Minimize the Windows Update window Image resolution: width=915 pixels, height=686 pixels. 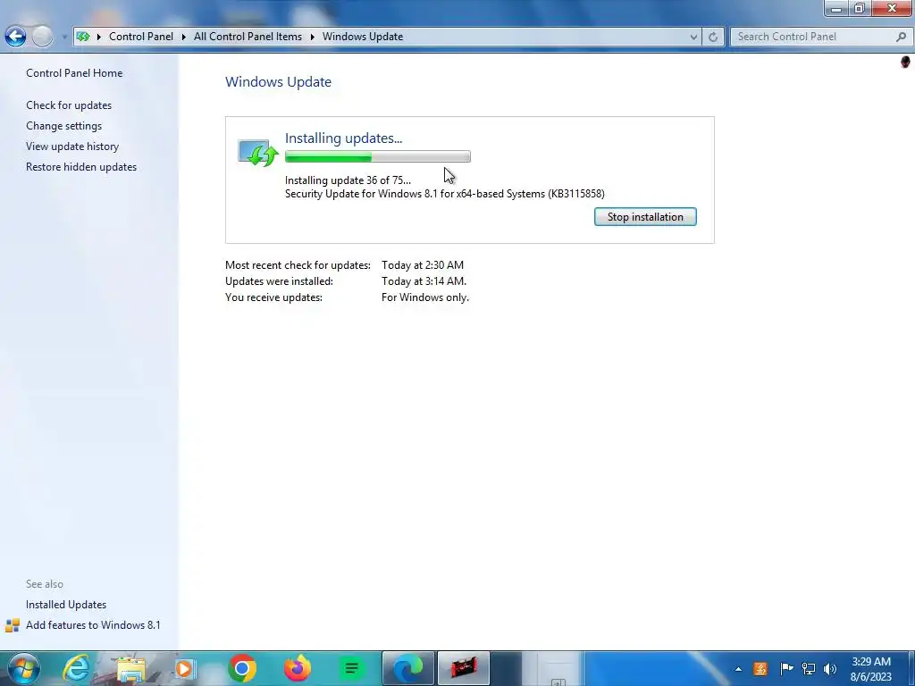[x=835, y=8]
